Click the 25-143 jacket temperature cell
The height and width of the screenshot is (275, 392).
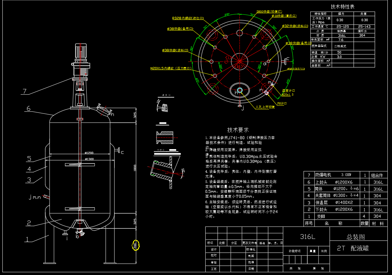364,27
